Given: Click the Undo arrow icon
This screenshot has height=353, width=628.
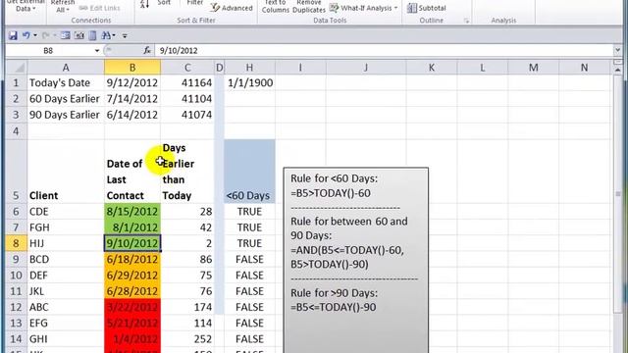Looking at the screenshot, I should (x=26, y=35).
